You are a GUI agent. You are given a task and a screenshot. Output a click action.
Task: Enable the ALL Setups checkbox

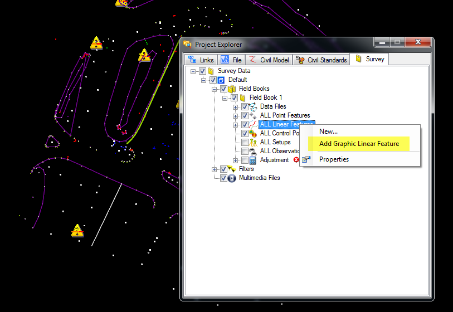tap(245, 143)
